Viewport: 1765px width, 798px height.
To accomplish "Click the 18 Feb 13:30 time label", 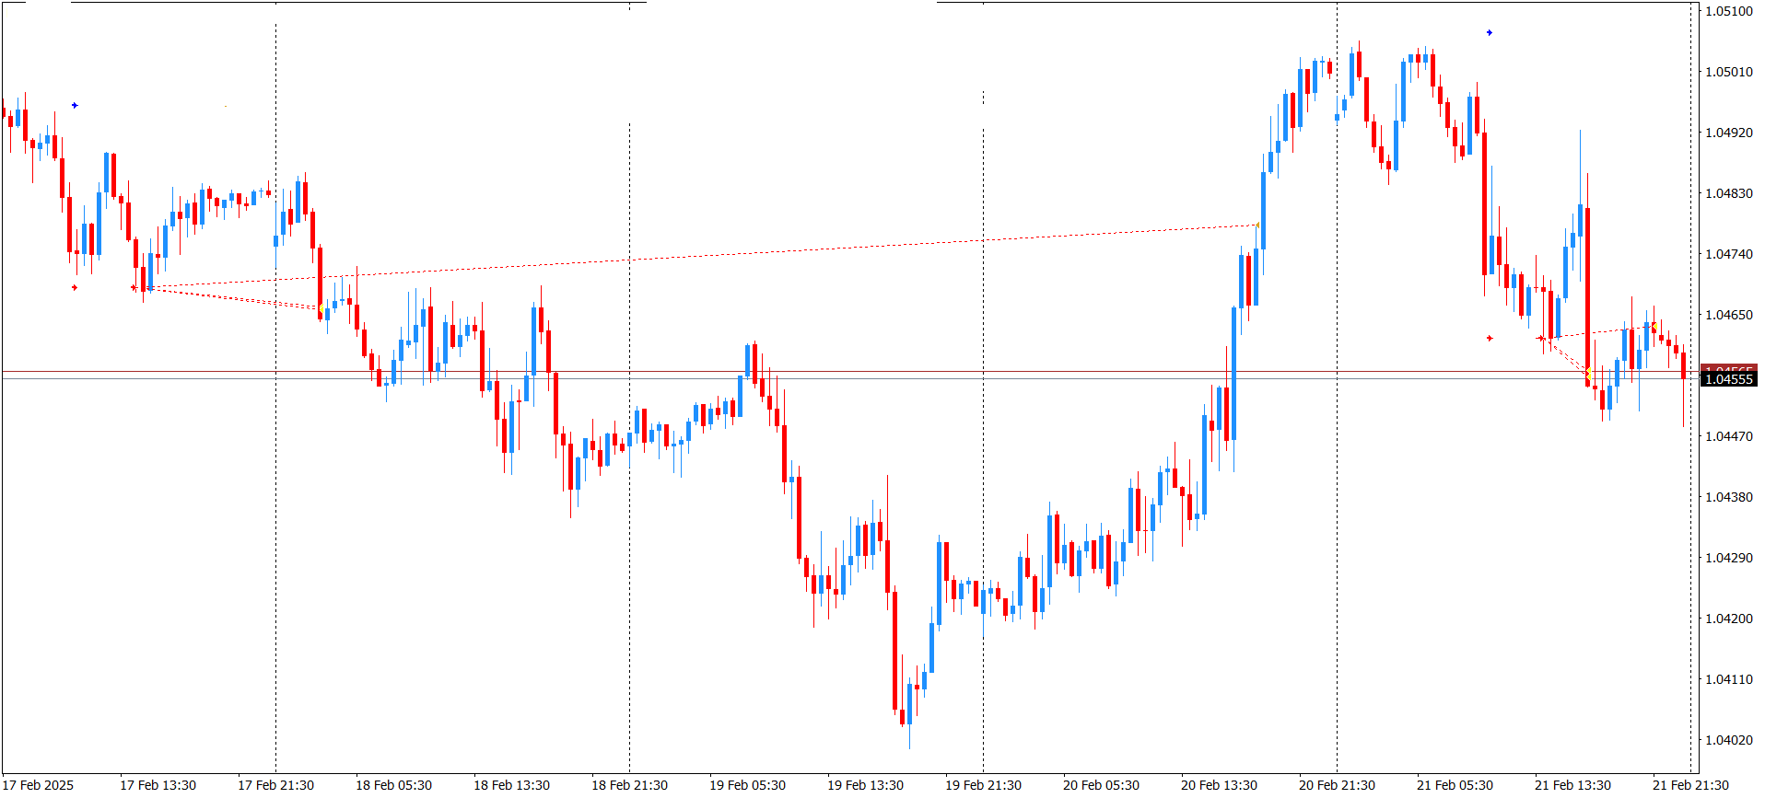I will coord(511,785).
